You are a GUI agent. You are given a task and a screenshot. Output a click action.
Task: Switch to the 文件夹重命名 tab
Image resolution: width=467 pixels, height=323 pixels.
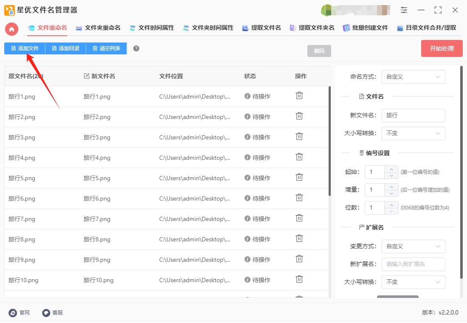(x=98, y=28)
